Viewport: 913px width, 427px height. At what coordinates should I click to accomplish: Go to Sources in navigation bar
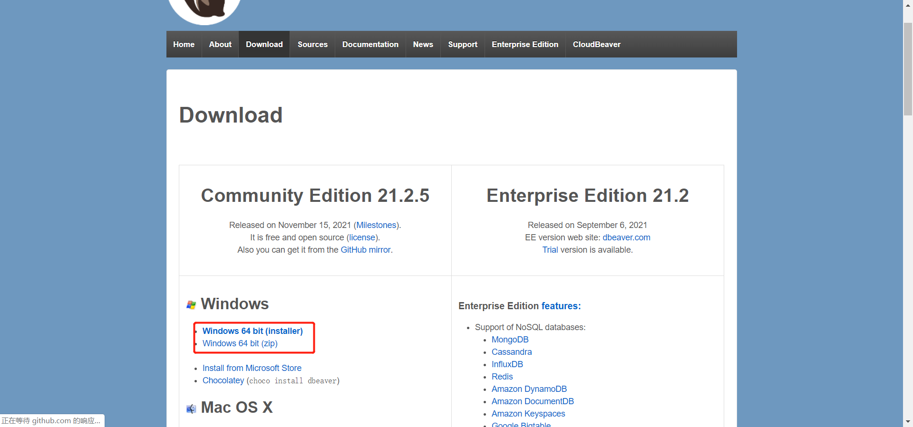point(312,44)
